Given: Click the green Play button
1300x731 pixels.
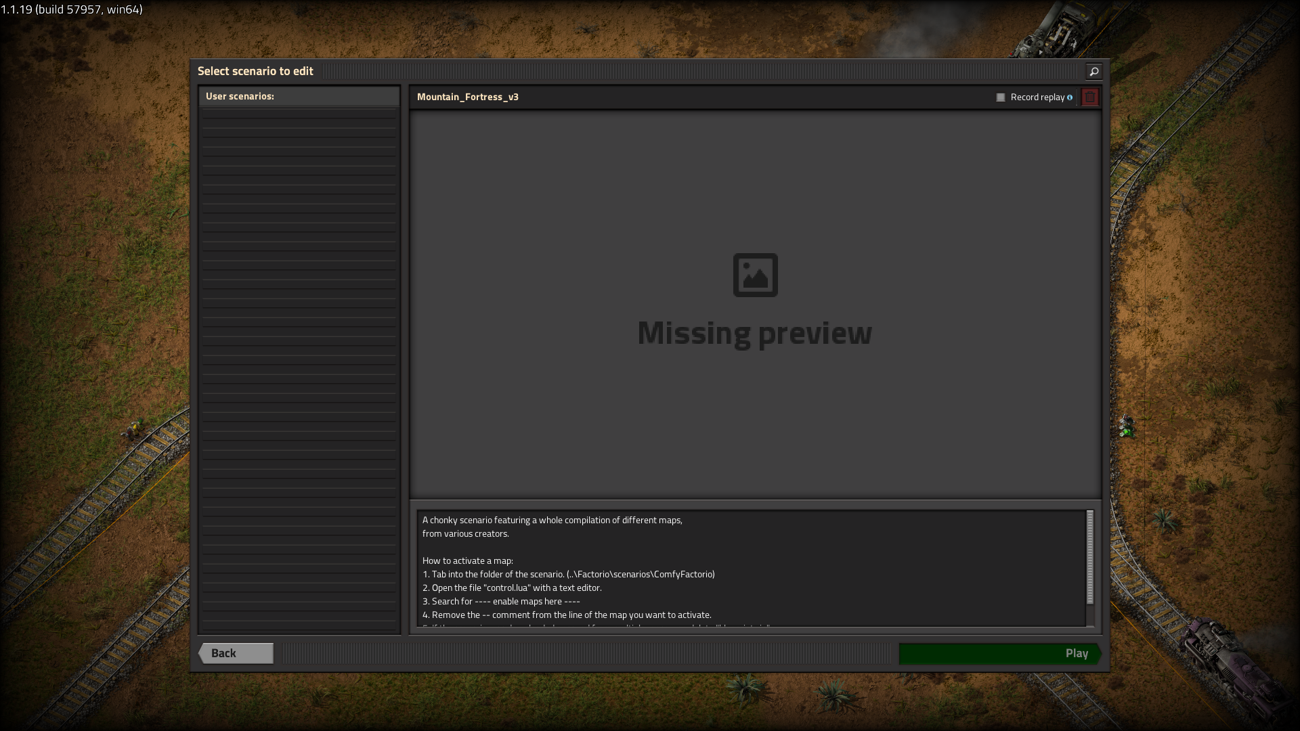Looking at the screenshot, I should pyautogui.click(x=1000, y=653).
